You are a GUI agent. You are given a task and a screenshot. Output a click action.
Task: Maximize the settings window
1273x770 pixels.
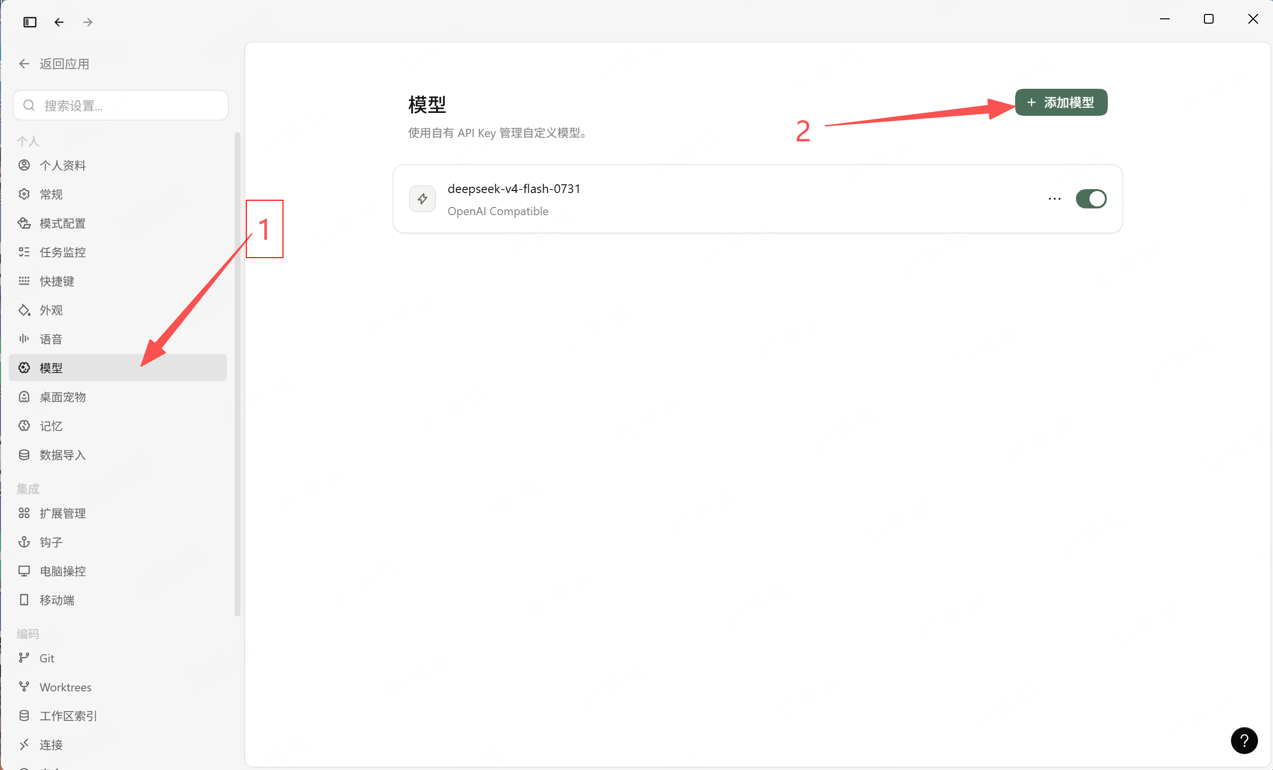click(1208, 19)
